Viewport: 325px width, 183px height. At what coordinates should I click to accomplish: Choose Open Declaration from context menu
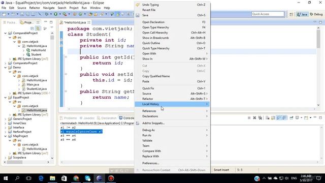(172, 22)
